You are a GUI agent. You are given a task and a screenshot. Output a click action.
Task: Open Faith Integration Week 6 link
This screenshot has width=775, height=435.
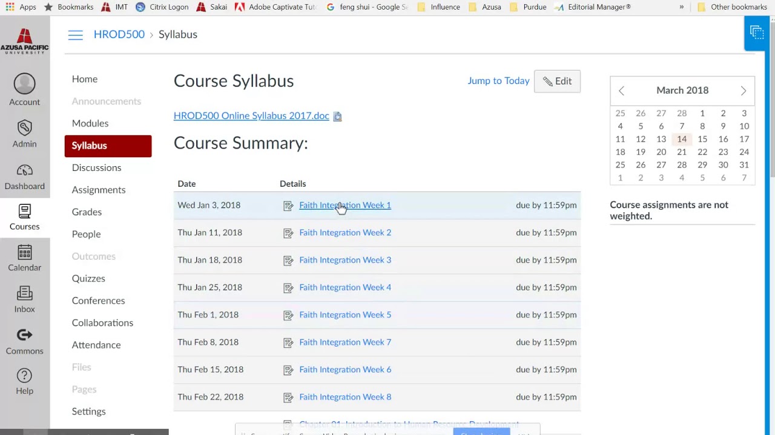tap(345, 370)
